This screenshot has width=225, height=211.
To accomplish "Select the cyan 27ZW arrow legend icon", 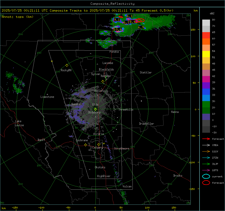I will click(206, 158).
